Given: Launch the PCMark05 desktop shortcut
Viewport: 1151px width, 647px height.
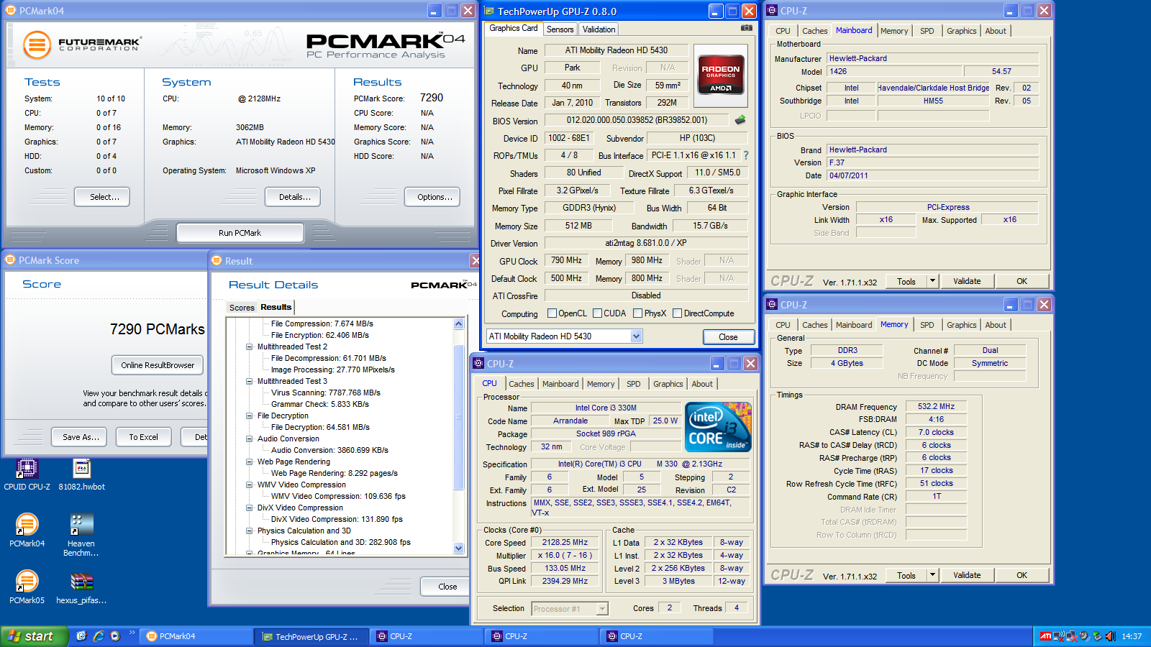Looking at the screenshot, I should pyautogui.click(x=27, y=587).
